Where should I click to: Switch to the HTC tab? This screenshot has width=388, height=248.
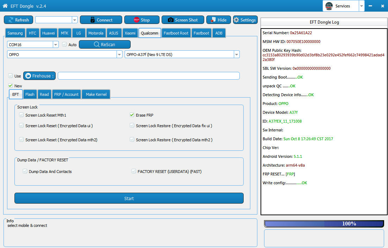pyautogui.click(x=32, y=33)
